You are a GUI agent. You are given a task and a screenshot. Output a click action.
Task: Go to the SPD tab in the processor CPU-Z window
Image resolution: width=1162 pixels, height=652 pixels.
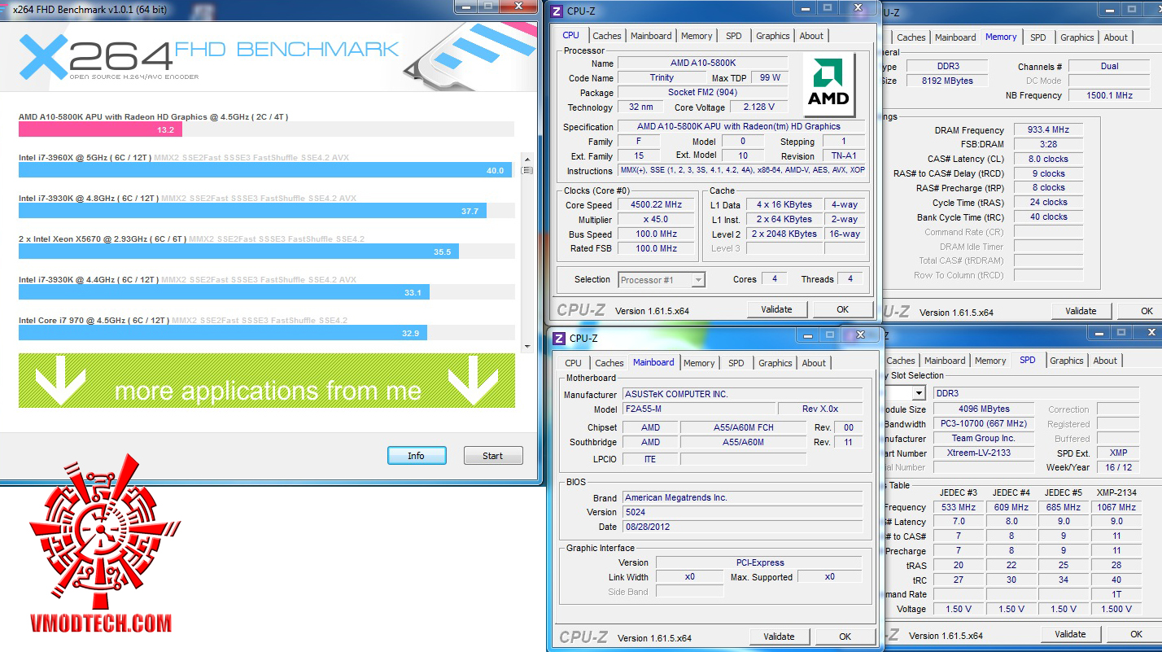(734, 36)
